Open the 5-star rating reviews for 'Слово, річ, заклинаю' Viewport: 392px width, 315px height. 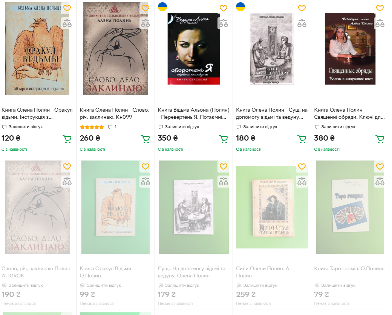[x=92, y=127]
